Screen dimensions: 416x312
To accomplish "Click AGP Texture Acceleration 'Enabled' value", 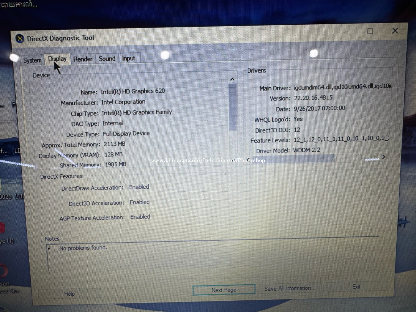I will tap(140, 217).
